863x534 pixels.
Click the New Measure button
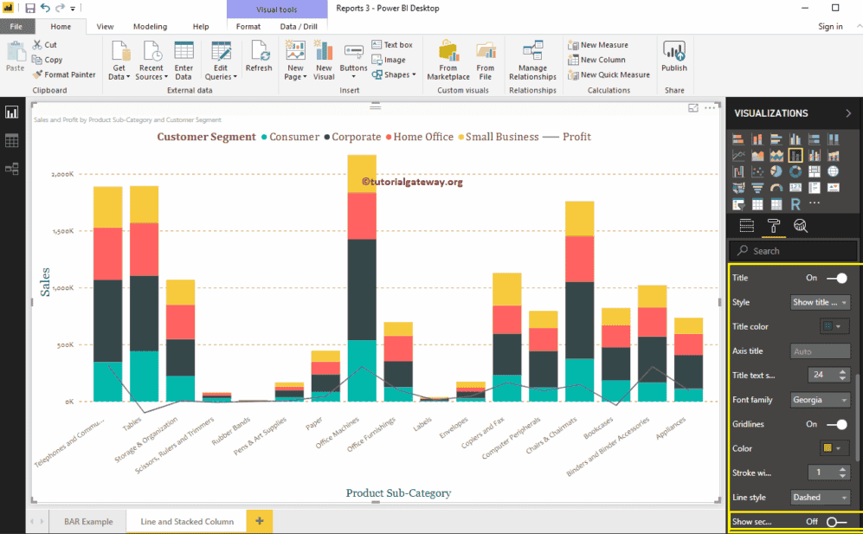click(x=598, y=44)
